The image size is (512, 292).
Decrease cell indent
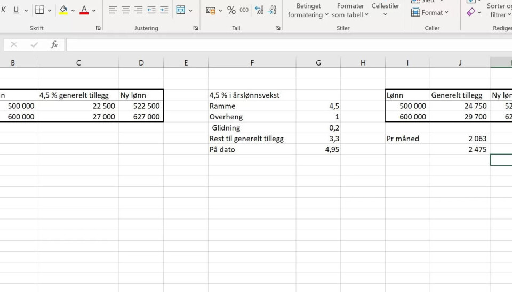[151, 10]
